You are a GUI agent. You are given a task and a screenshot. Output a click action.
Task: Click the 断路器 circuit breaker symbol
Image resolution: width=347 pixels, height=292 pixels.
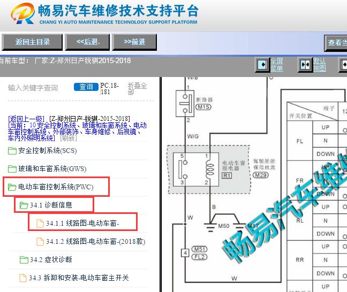pyautogui.click(x=185, y=103)
